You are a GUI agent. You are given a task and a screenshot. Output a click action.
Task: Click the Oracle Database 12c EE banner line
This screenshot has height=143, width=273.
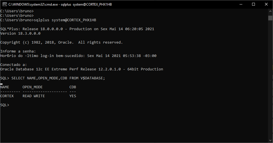click(x=82, y=69)
